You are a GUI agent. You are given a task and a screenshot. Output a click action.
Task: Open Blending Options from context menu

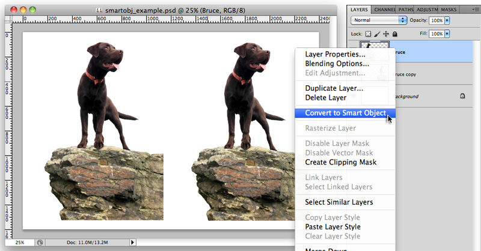[337, 64]
